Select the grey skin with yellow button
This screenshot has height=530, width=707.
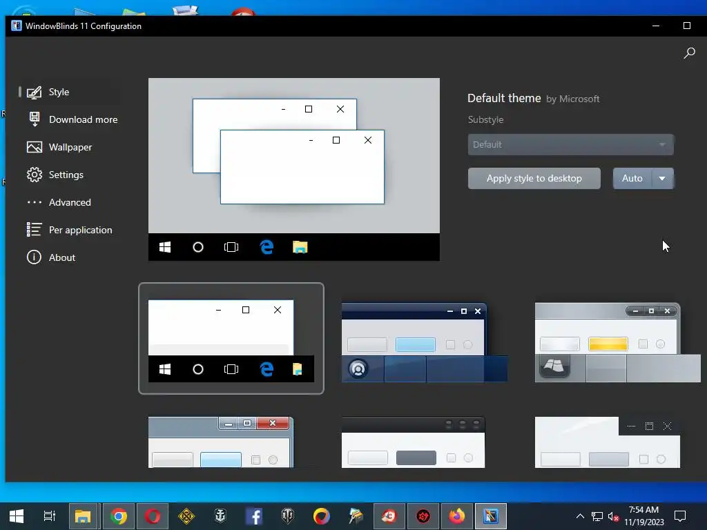(x=617, y=342)
